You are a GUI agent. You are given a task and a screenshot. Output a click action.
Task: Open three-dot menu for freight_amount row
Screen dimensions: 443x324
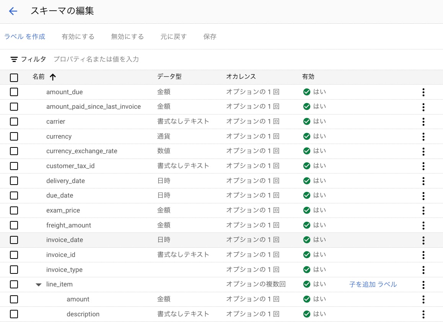(x=423, y=226)
